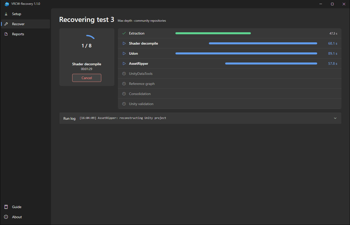Viewport: 350px width, 225px height.
Task: Click the Reports document icon
Action: 6,34
